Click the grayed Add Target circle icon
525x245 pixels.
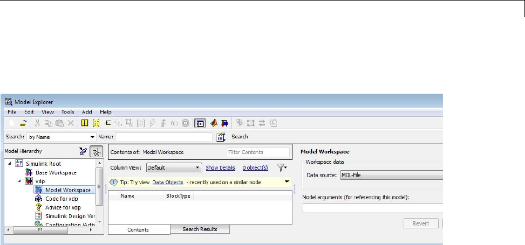(x=186, y=123)
